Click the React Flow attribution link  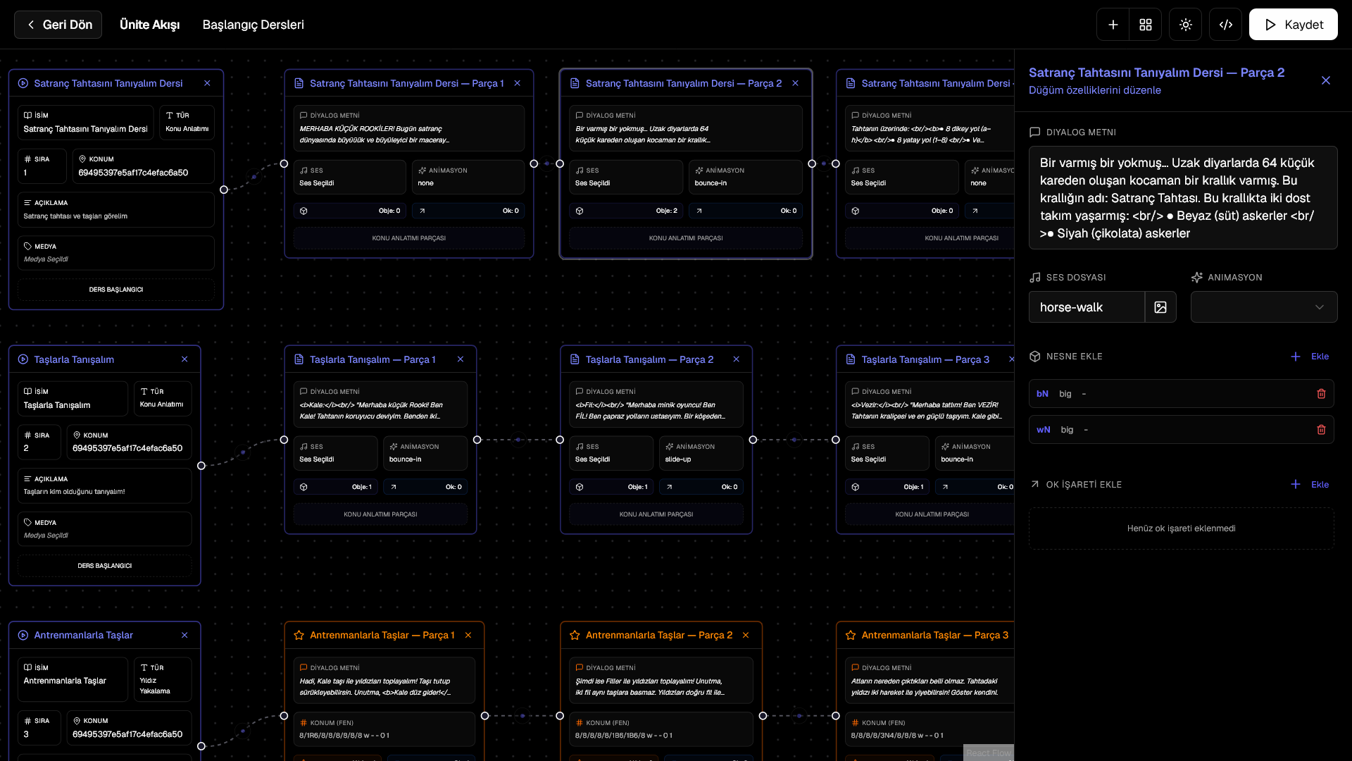tap(989, 753)
